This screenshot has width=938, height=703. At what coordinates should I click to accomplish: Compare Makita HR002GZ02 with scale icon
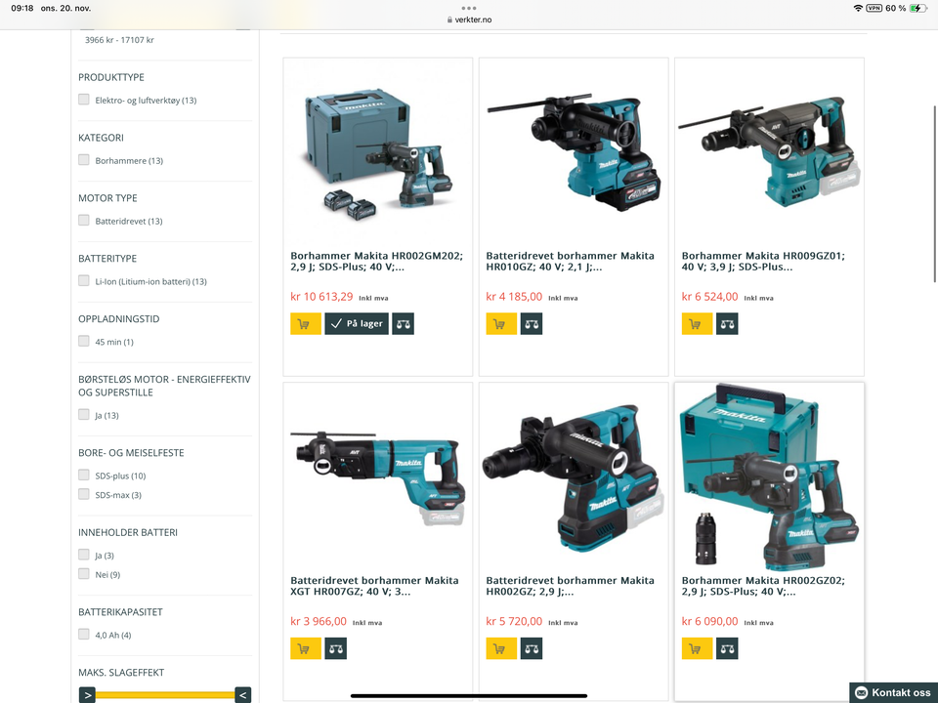(727, 648)
